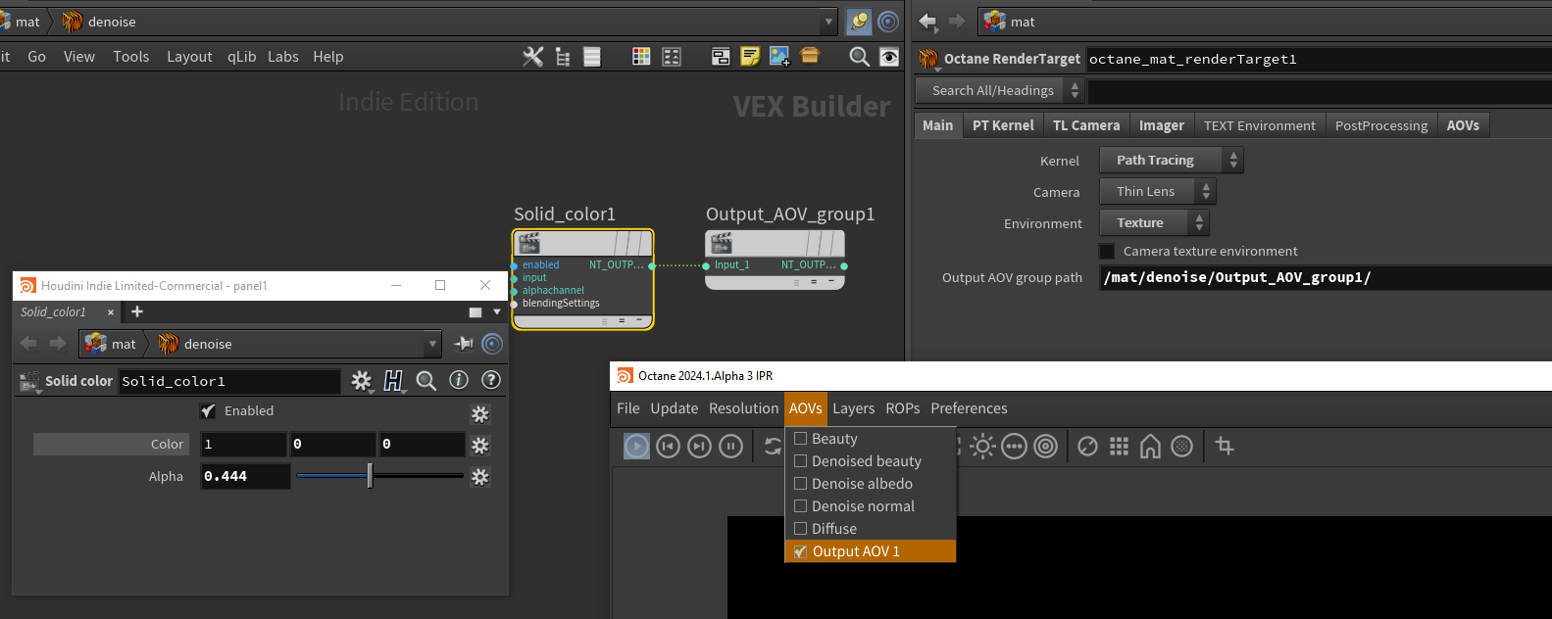Toggle the pin icon in network editor path bar
Viewport: 1552px width, 619px height.
click(x=859, y=21)
